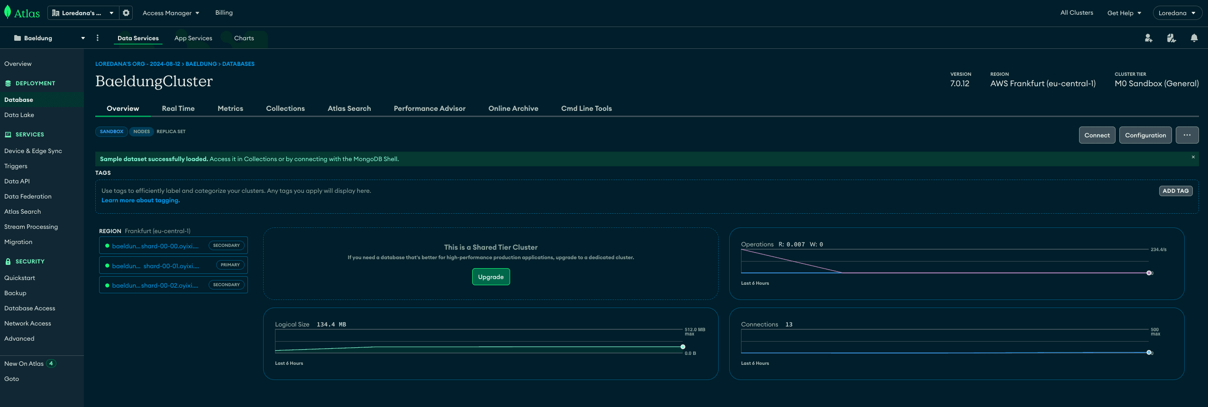Open the Collections tab
Screen dimensions: 1208x407
click(285, 109)
